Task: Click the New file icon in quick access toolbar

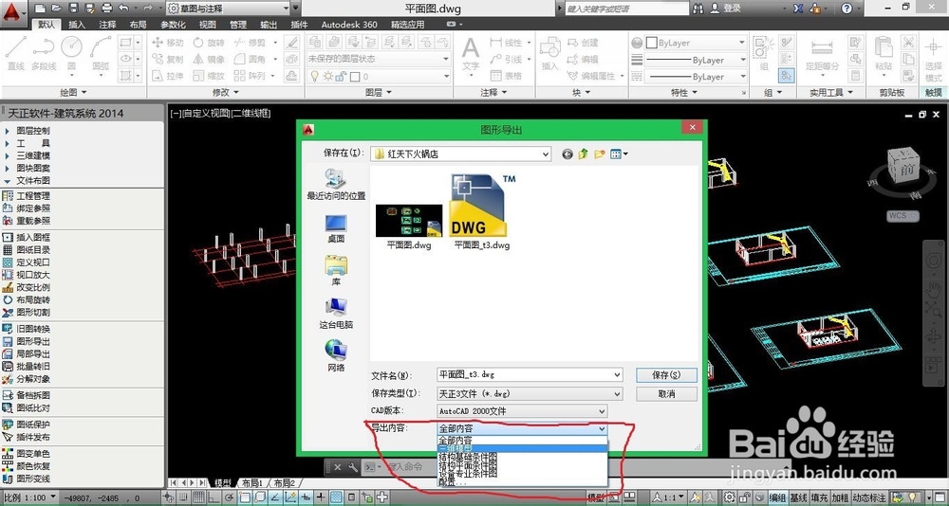Action: coord(40,9)
